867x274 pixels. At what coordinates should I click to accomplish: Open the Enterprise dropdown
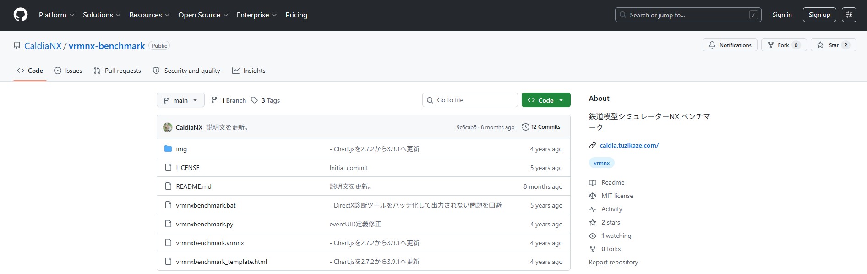coord(256,15)
